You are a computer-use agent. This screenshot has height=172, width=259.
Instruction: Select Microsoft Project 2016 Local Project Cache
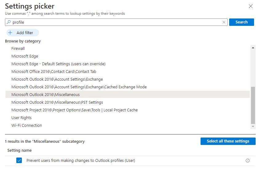74,110
